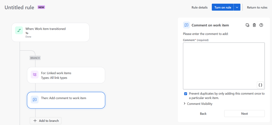This screenshot has height=125, width=272.
Task: Click inside the Comment text area
Action: 223,65
